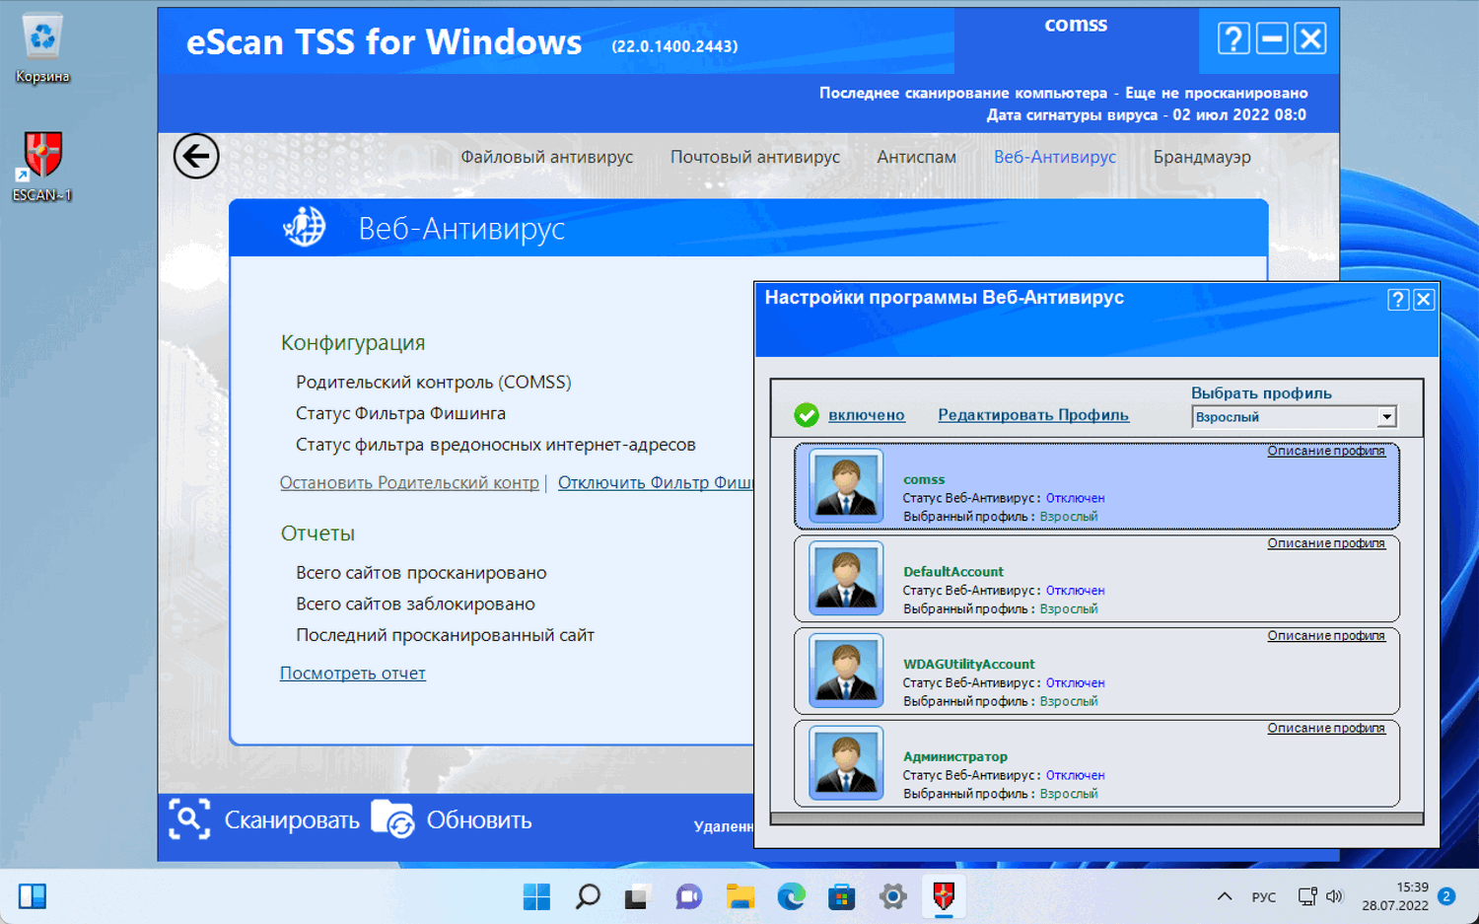Open the Widgets panel on taskbar

[x=33, y=896]
